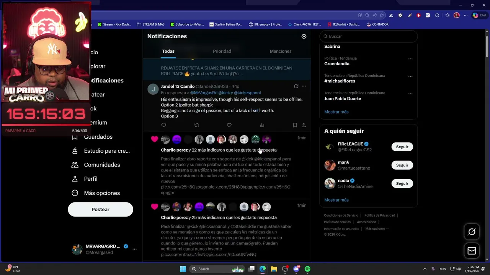Reply to Jandel 13 Camilo's post
The image size is (490, 275).
click(163, 125)
